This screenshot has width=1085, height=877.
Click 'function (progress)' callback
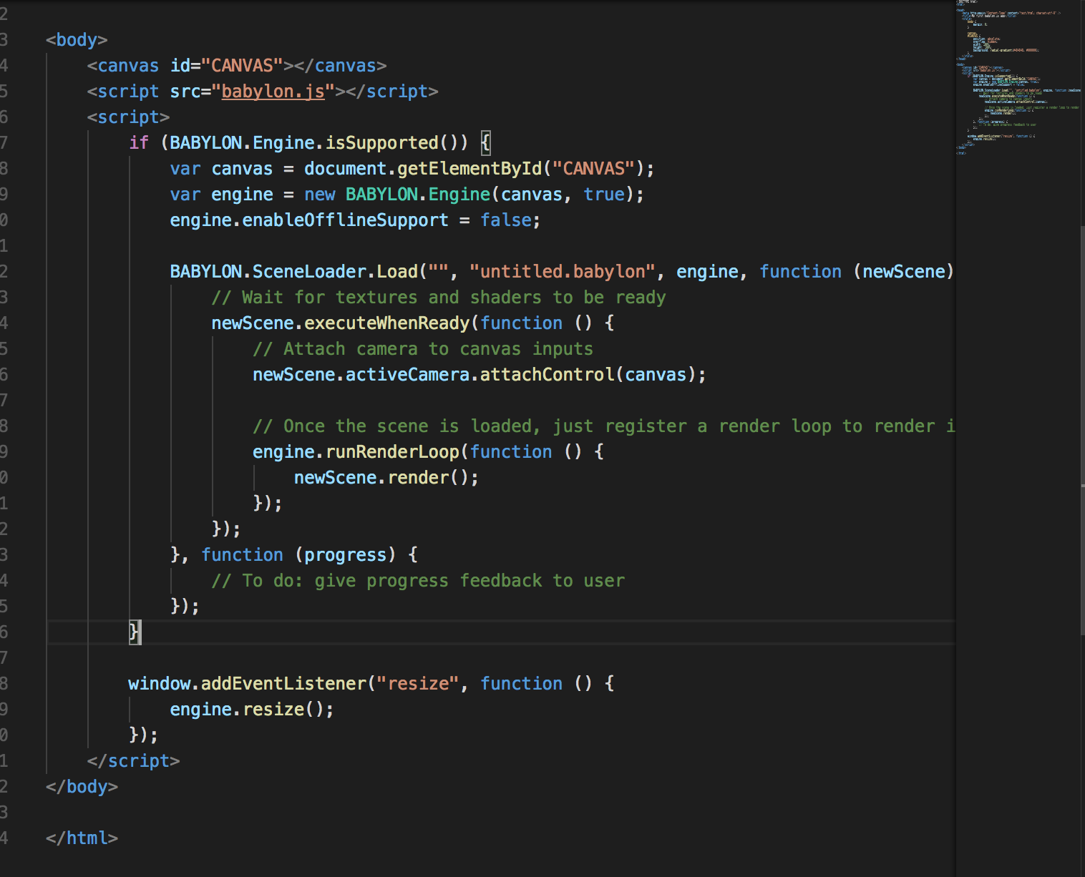tap(298, 555)
